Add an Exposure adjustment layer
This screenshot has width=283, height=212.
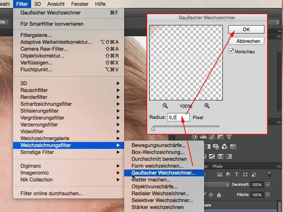[x=220, y=137]
